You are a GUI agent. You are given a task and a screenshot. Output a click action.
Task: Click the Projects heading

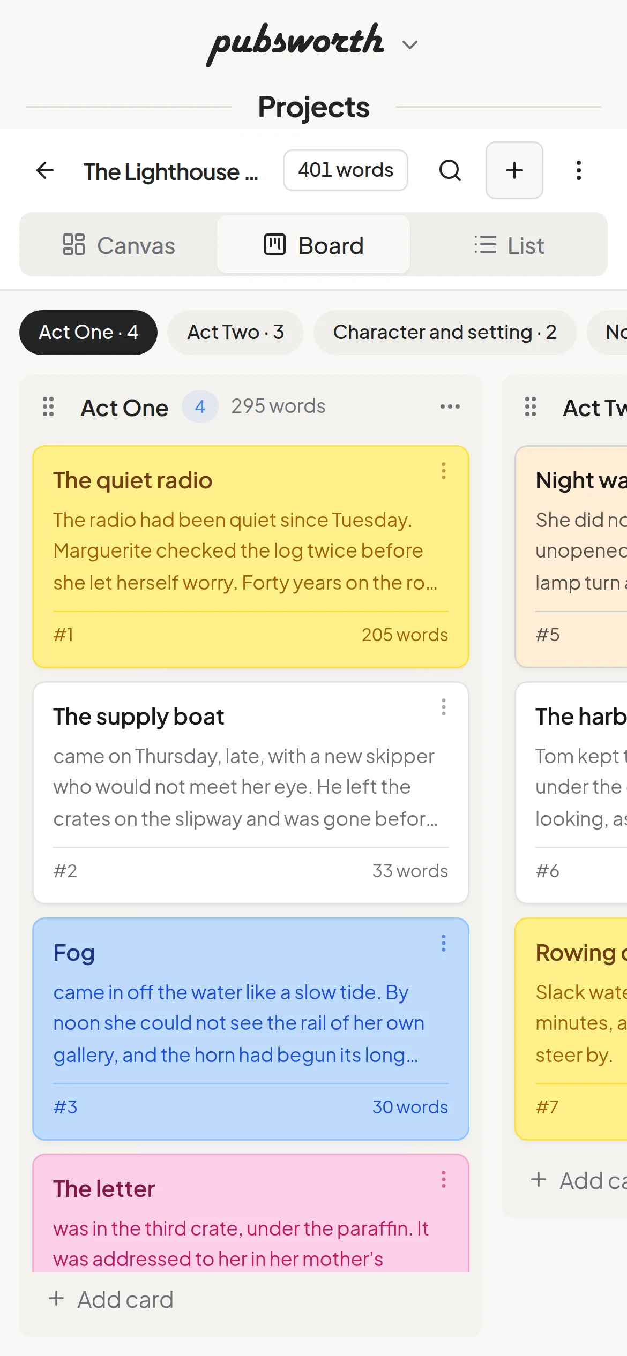pos(313,107)
